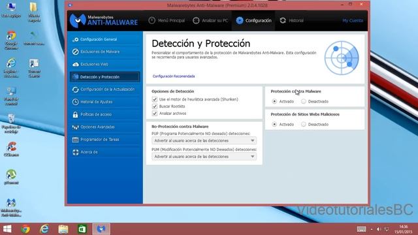Open Configuración de la Actualización section
Viewport: 418px width, 235px height.
click(105, 89)
